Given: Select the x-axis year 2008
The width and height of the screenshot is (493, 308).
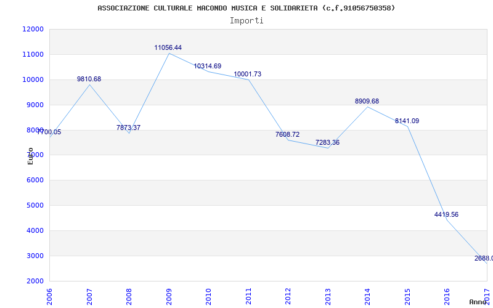Looking at the screenshot, I should (x=129, y=296).
